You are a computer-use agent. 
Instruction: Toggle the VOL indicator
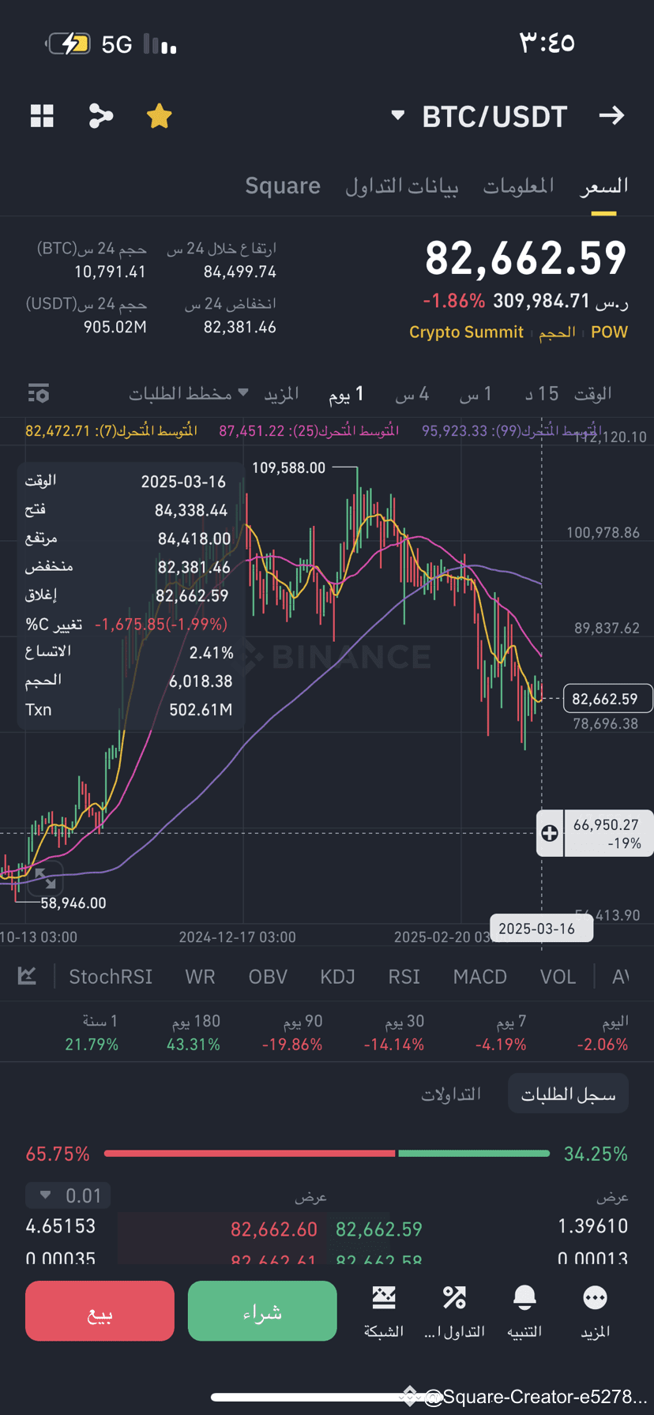[x=558, y=977]
